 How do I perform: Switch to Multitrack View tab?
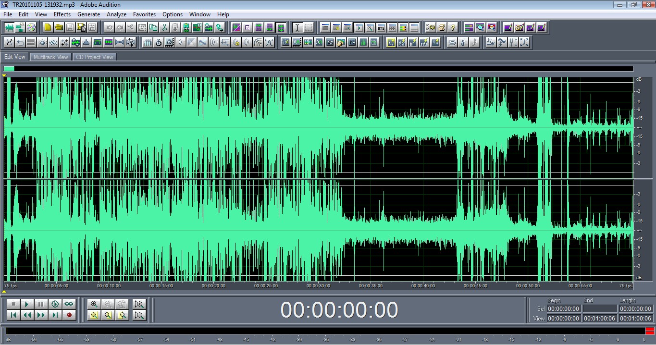(x=50, y=57)
